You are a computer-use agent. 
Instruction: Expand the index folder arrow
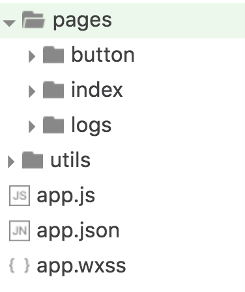[x=32, y=92]
